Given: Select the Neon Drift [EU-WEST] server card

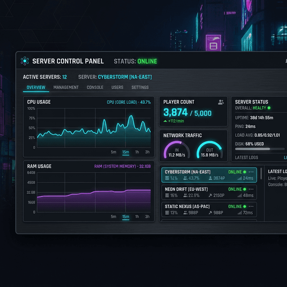Looking at the screenshot, I should (x=209, y=192).
